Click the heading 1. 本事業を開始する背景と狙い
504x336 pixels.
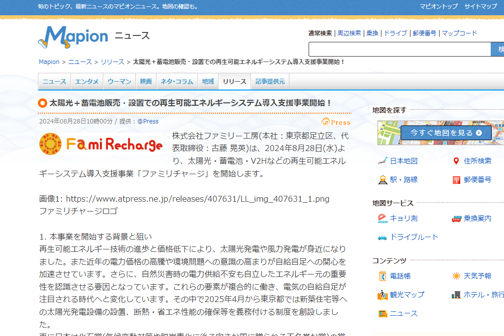[95, 237]
